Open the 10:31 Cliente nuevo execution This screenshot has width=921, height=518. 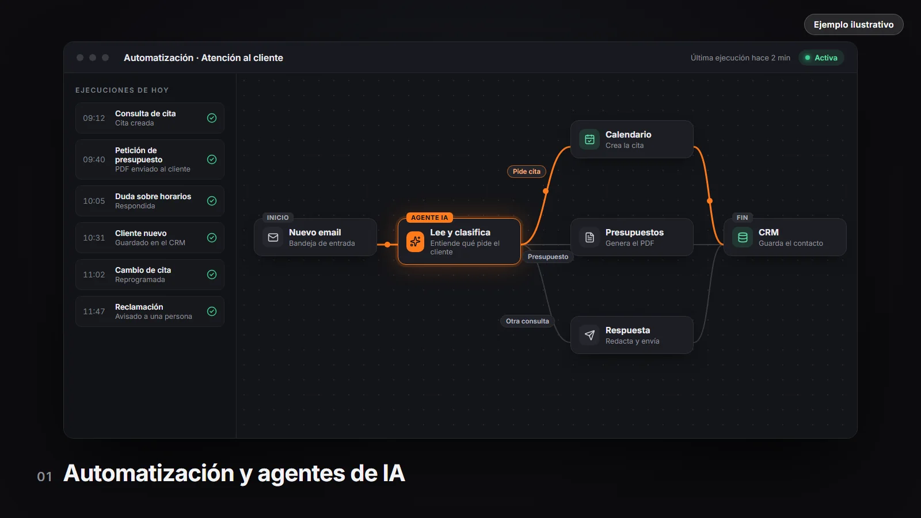point(150,238)
